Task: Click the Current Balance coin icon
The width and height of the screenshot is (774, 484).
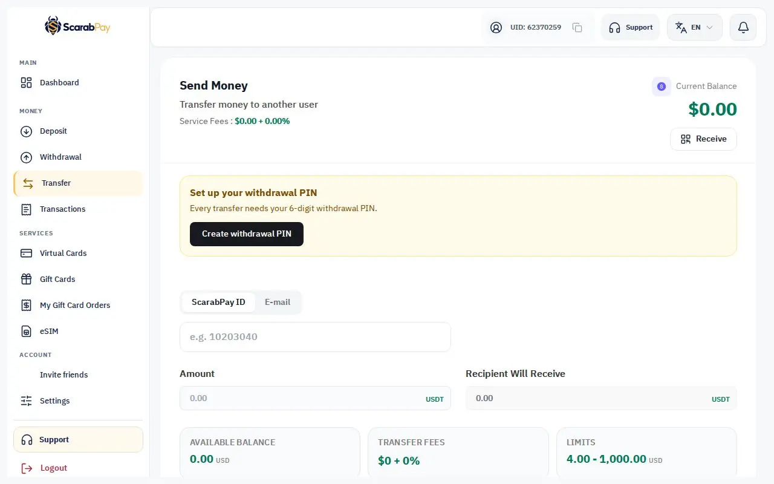Action: (x=662, y=87)
